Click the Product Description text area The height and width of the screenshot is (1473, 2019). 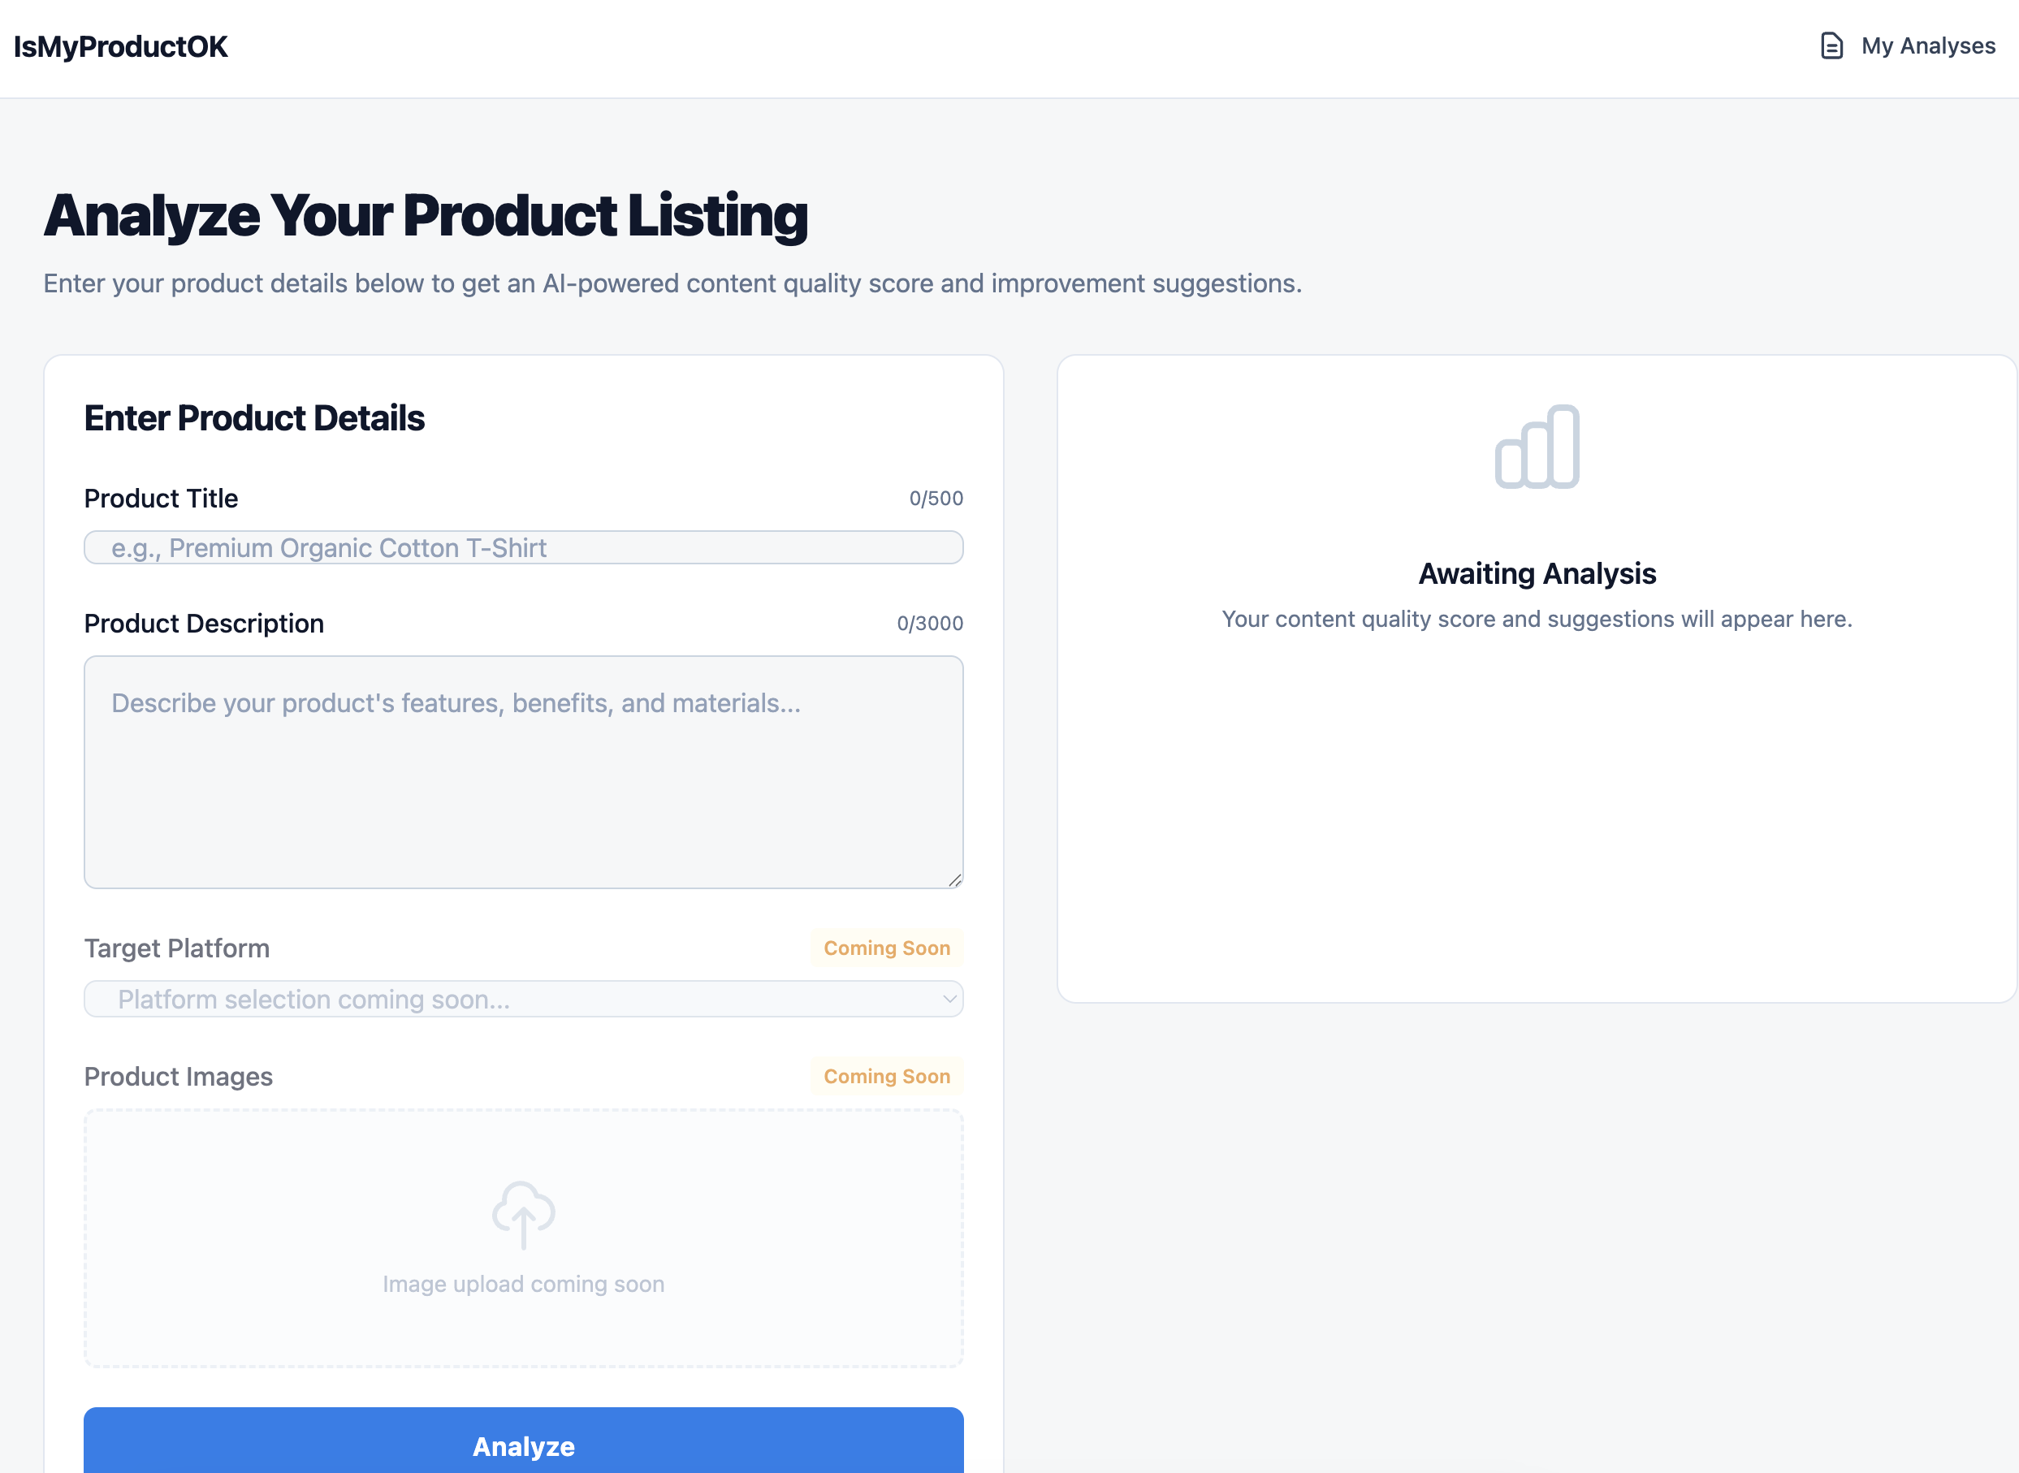[x=522, y=771]
